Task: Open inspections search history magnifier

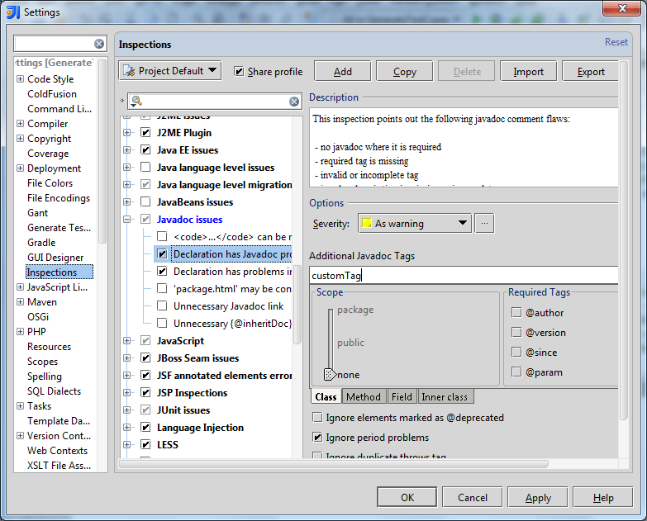Action: pyautogui.click(x=136, y=101)
